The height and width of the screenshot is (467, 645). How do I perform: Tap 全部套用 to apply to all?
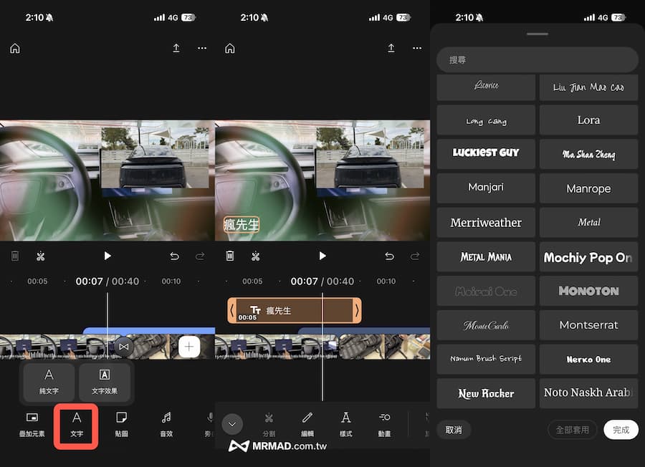pos(572,430)
